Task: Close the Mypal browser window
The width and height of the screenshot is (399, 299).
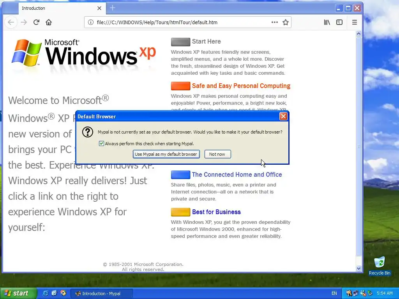Action: click(357, 8)
